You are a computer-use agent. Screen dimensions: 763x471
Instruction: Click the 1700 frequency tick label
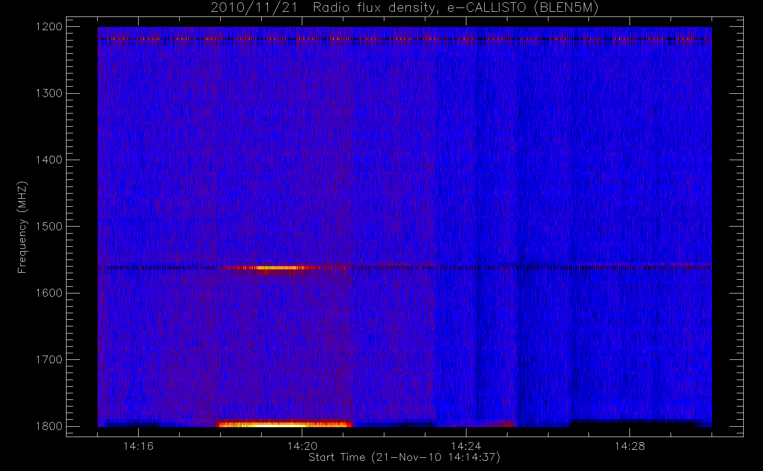point(49,359)
